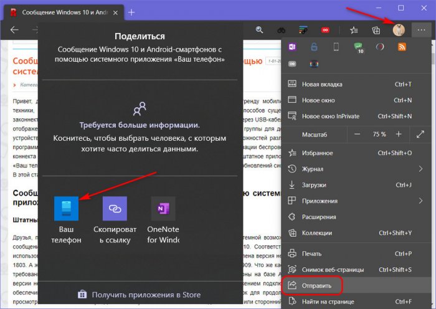Click the binoculars extension icon
Screen dimensions: 436x309
coord(281,29)
